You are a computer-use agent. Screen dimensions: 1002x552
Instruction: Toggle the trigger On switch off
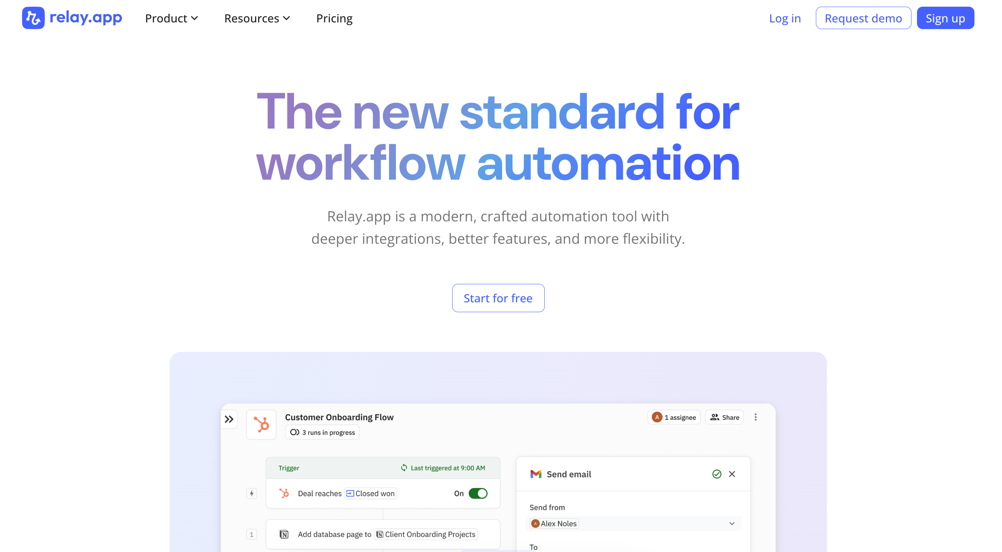click(x=478, y=493)
